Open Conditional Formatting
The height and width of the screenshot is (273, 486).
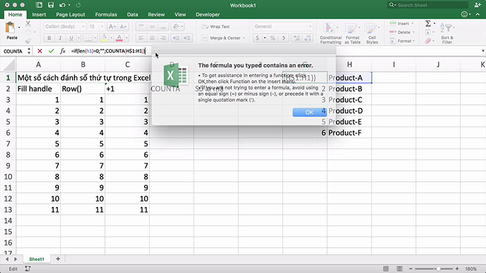pos(330,33)
